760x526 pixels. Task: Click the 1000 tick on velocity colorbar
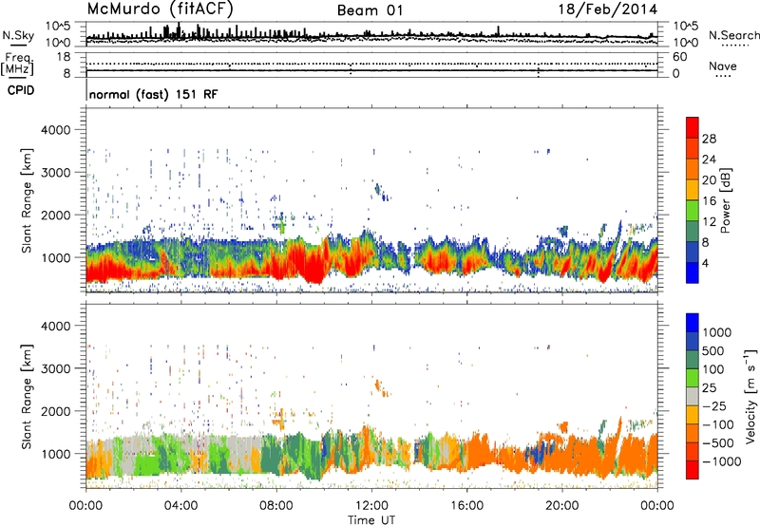717,332
